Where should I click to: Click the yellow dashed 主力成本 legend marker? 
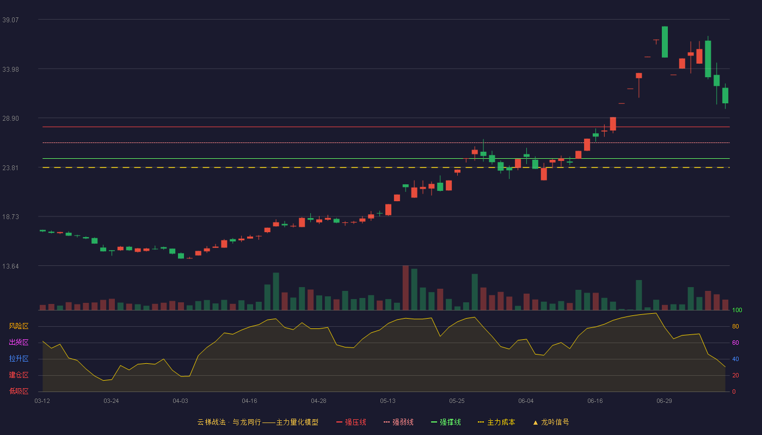click(481, 422)
